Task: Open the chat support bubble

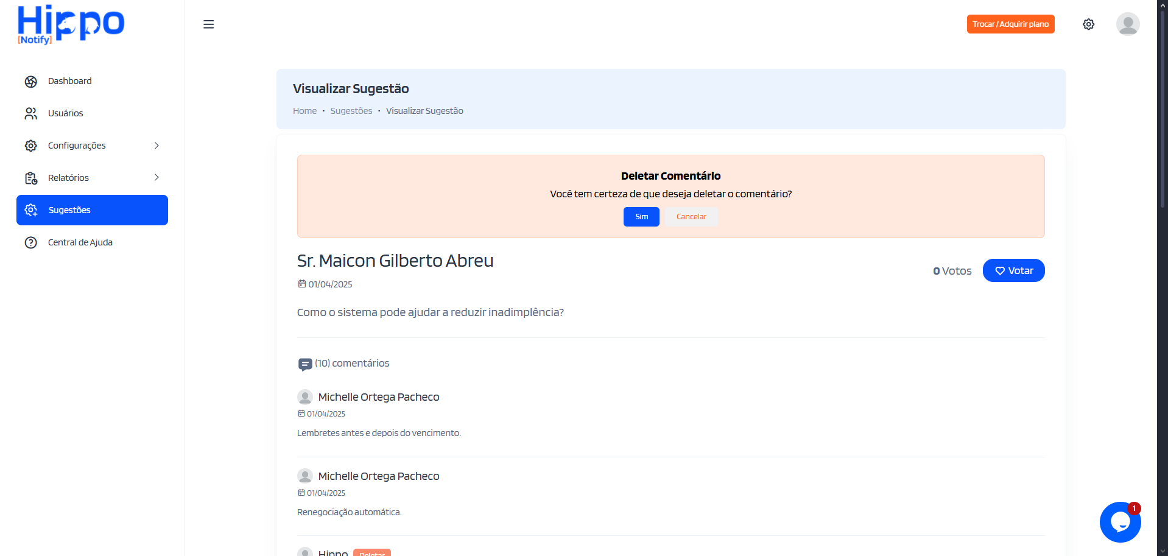Action: 1120,522
